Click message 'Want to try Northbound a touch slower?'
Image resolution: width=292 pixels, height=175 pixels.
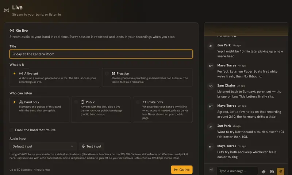coord(251,134)
